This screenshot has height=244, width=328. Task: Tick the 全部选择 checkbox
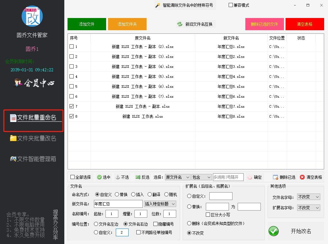(x=73, y=177)
